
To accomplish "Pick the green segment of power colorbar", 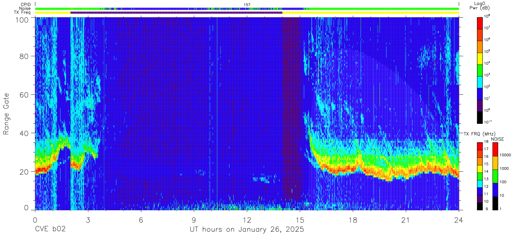I will (x=480, y=70).
